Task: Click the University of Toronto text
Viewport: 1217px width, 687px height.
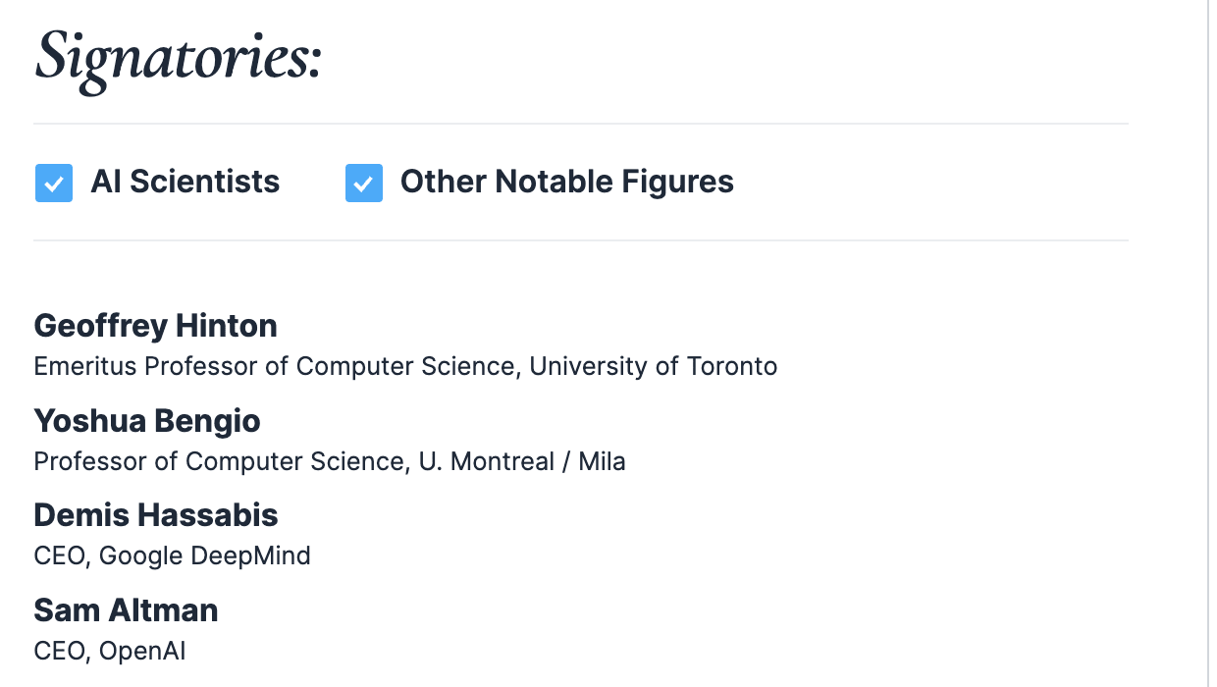Action: (x=654, y=367)
